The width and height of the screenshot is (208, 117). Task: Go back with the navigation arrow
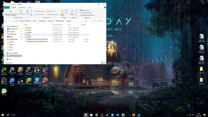pyautogui.click(x=6, y=21)
